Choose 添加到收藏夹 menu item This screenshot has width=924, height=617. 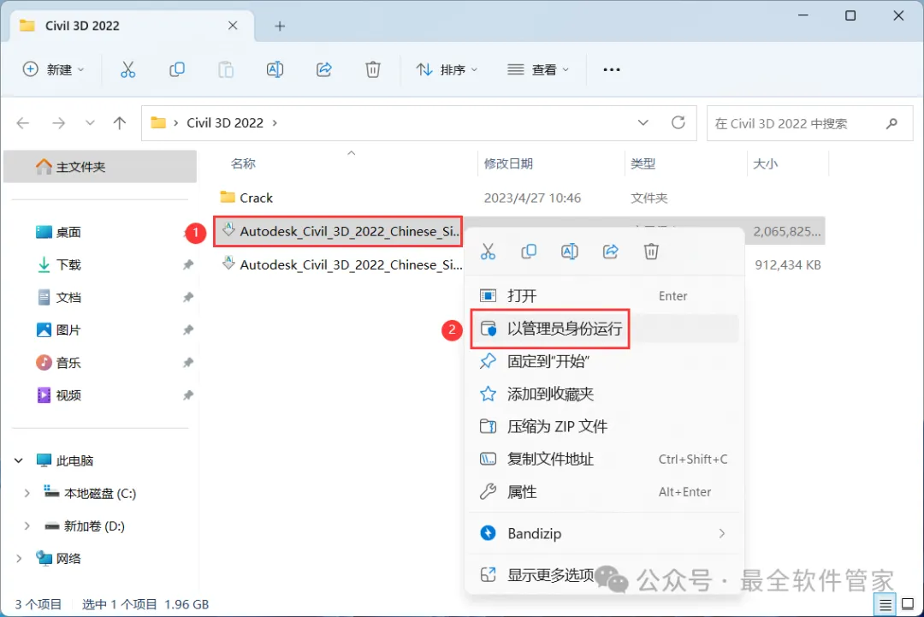tap(604, 394)
